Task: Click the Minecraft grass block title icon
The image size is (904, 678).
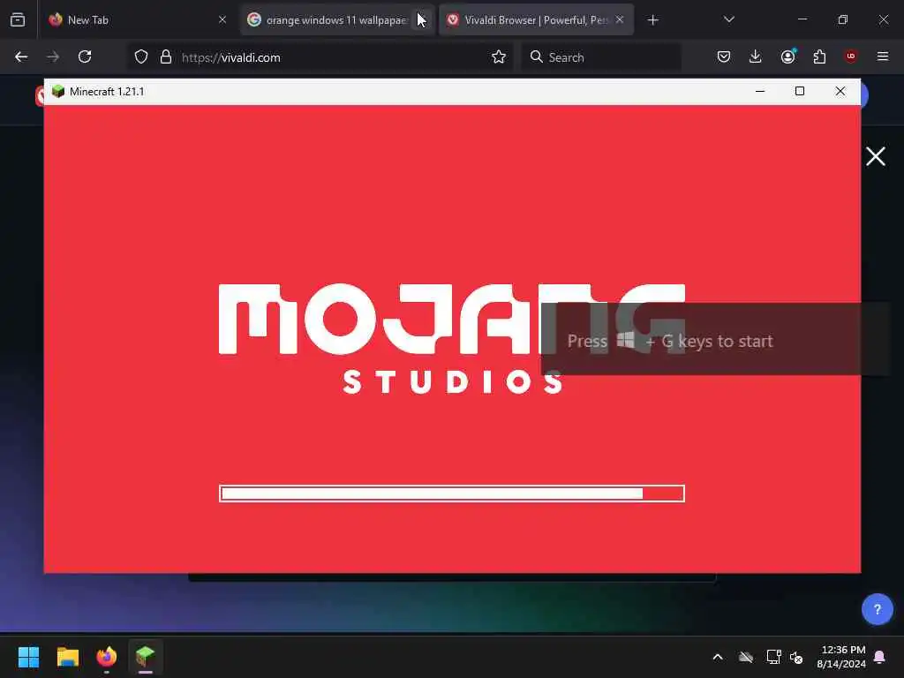Action: point(58,91)
